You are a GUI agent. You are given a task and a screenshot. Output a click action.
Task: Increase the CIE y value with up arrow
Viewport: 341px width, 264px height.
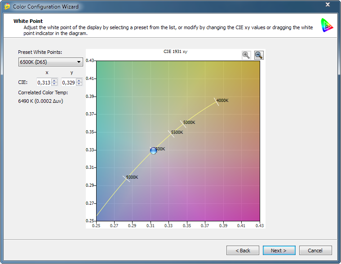pyautogui.click(x=80, y=80)
